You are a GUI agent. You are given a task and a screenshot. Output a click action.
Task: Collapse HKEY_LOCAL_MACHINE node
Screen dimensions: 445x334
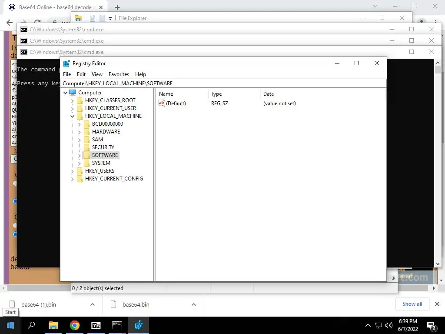pyautogui.click(x=73, y=116)
